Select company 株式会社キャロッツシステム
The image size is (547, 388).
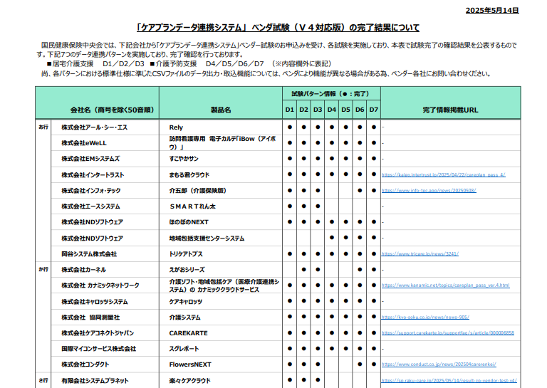[x=94, y=302]
